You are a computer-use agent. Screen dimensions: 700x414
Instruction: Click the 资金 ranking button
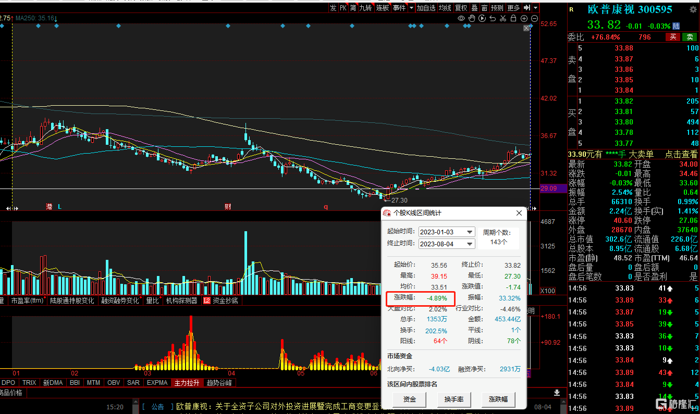(x=410, y=399)
